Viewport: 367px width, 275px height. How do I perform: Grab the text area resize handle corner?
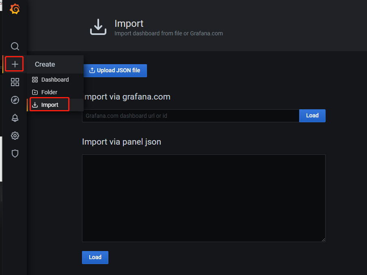(x=323, y=240)
